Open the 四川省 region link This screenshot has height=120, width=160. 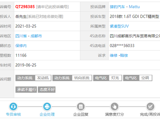[x=21, y=36]
